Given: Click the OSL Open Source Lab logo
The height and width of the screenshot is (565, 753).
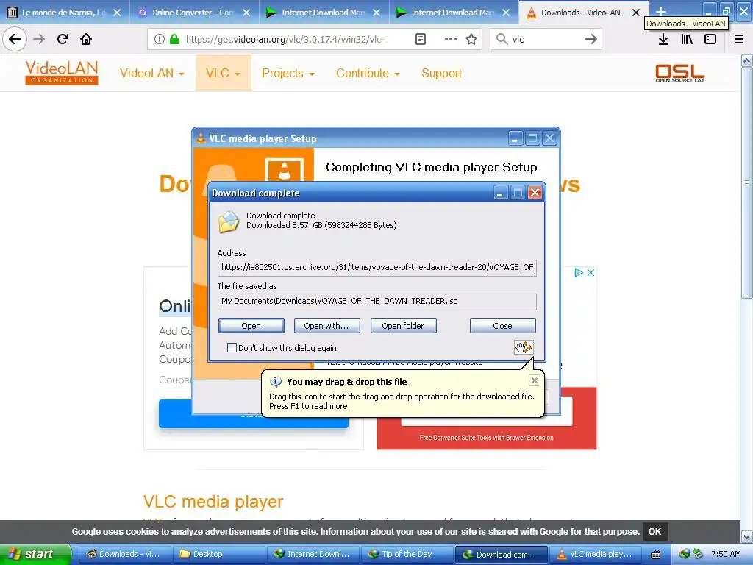Looking at the screenshot, I should 679,73.
